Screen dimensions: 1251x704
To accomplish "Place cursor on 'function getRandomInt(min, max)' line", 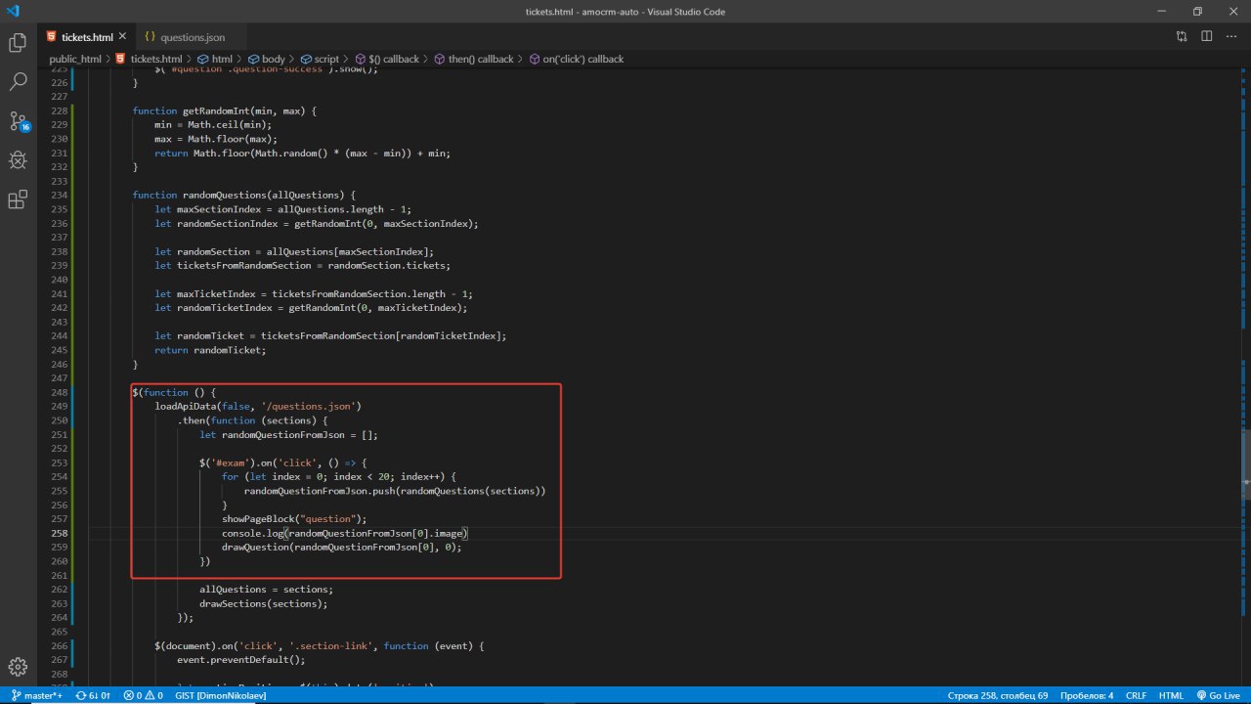I will point(225,110).
